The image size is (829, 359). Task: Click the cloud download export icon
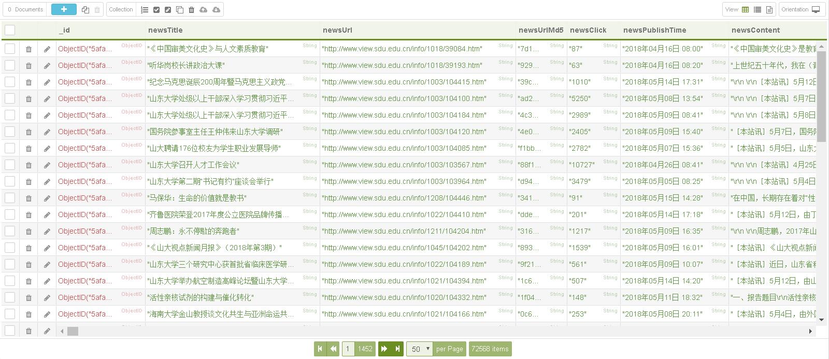216,10
